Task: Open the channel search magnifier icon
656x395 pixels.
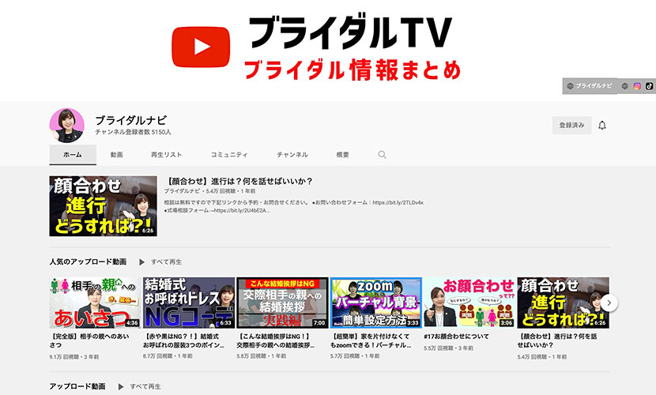Action: (382, 155)
